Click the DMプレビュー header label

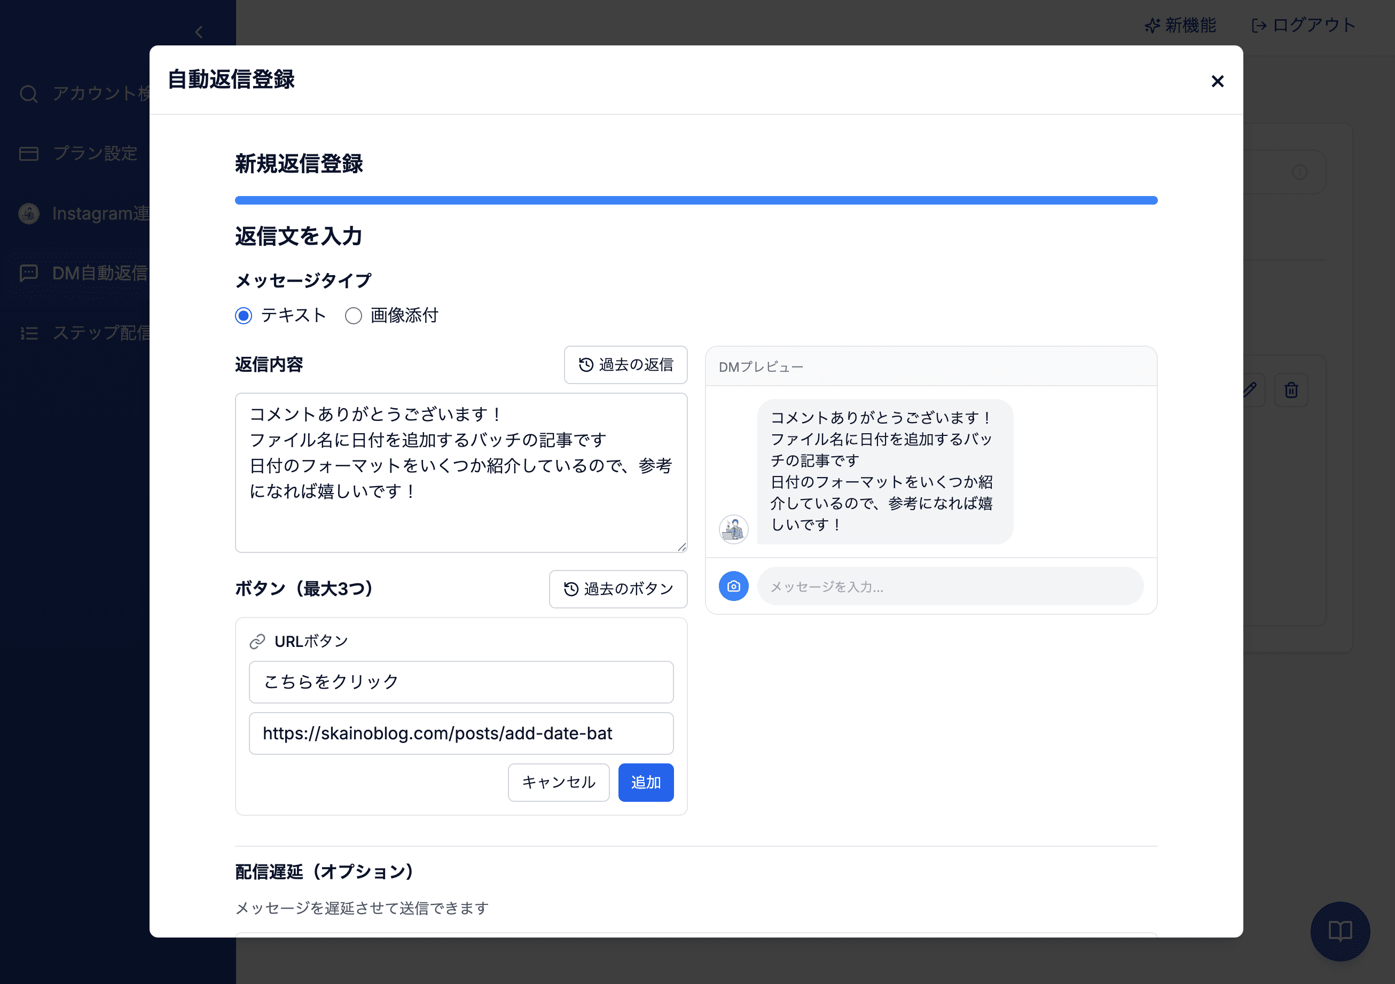pyautogui.click(x=761, y=367)
